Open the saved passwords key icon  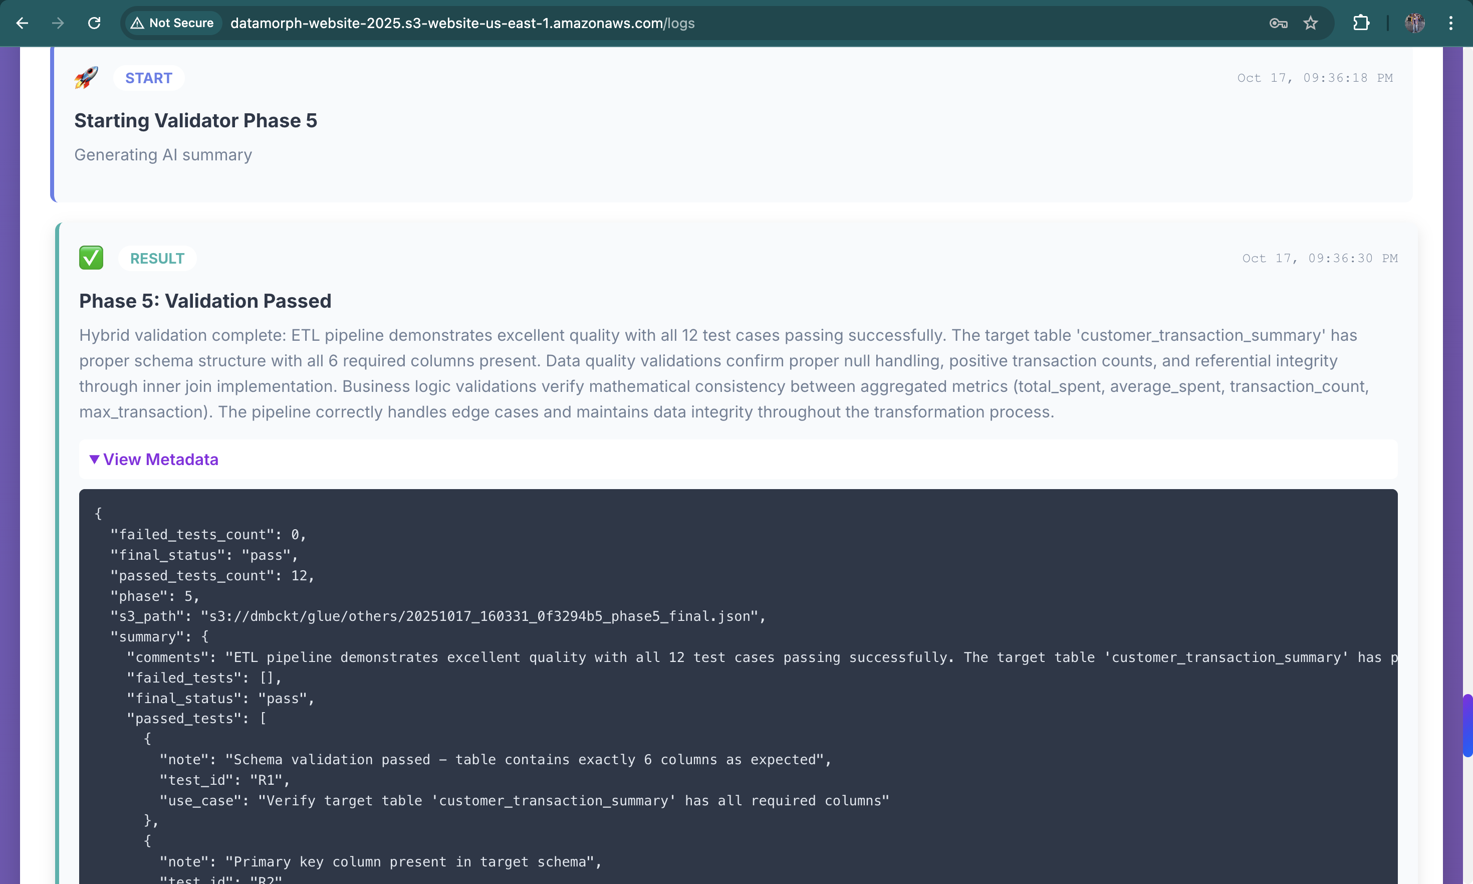(1278, 23)
